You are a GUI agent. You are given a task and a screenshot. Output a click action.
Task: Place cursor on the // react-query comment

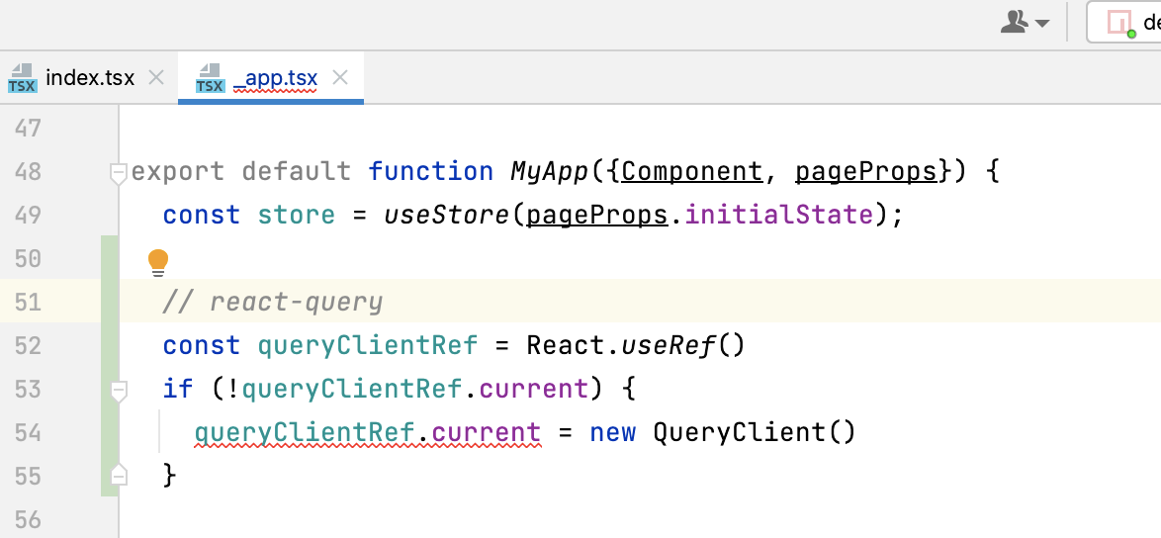(273, 302)
